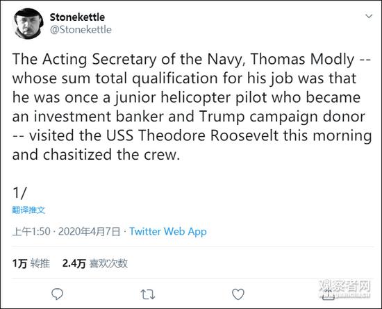
Task: Click the 1/ thread marker text
Action: [19, 193]
